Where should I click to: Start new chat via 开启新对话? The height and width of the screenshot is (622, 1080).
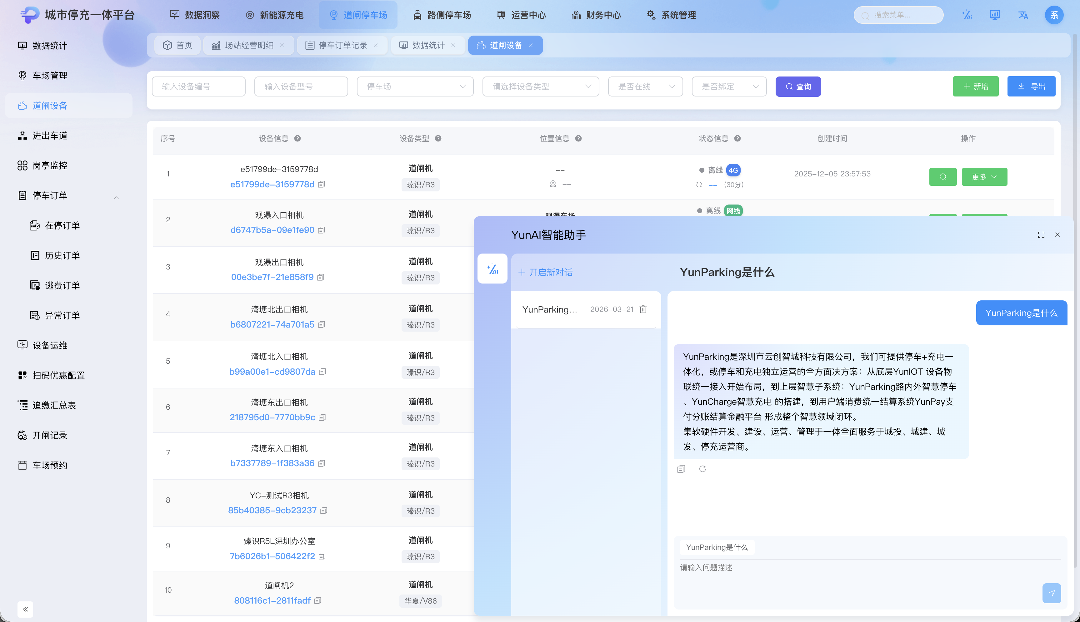pyautogui.click(x=546, y=273)
